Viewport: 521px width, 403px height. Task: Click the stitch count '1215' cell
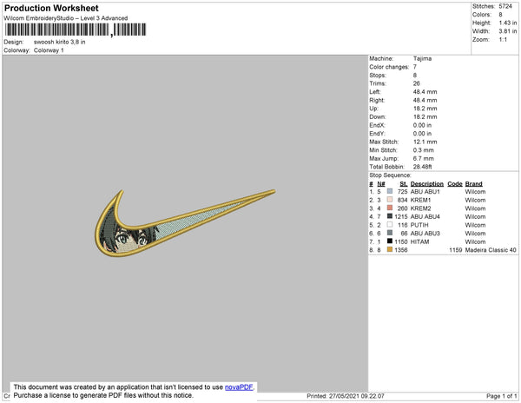pyautogui.click(x=401, y=216)
